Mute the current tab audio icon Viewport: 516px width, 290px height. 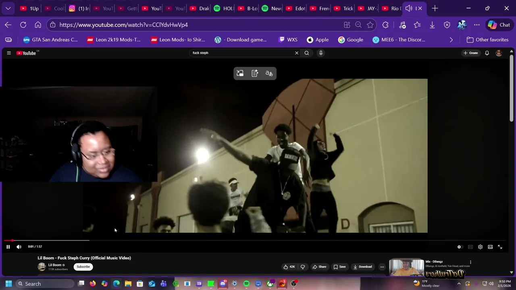[409, 8]
